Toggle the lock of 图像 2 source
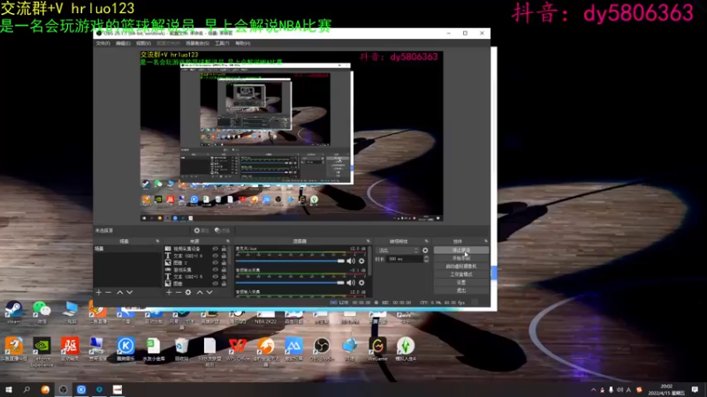The height and width of the screenshot is (397, 707). click(x=224, y=262)
